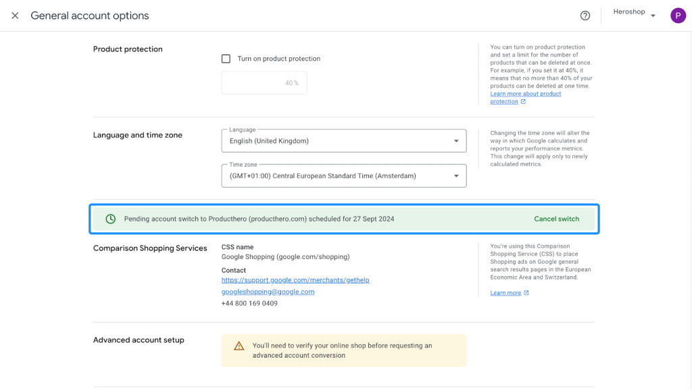
Task: Click external link icon beside product protection link
Action: tap(523, 101)
